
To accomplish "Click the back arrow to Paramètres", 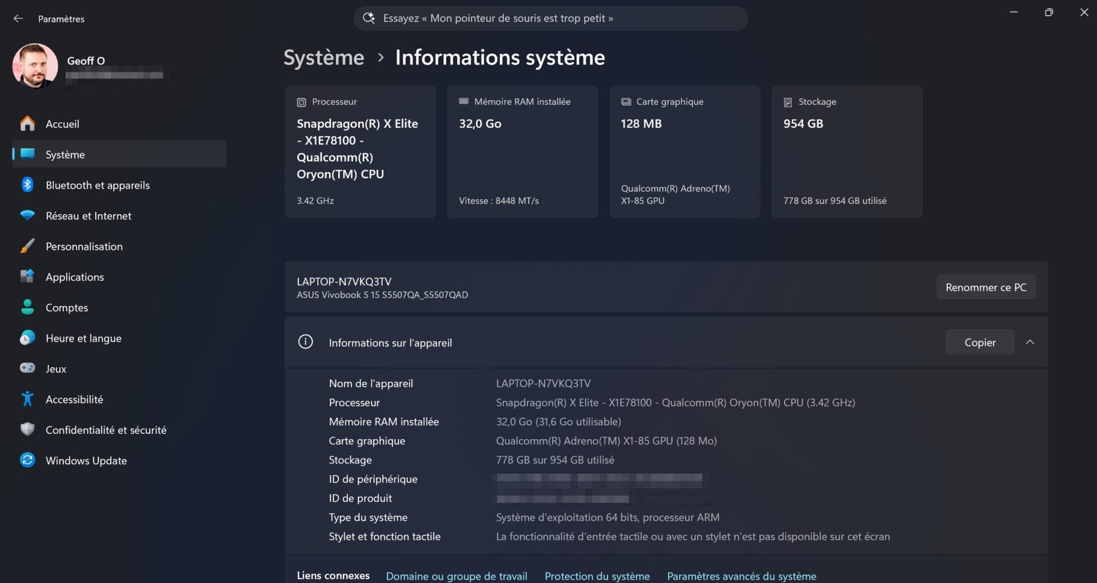I will pos(18,18).
